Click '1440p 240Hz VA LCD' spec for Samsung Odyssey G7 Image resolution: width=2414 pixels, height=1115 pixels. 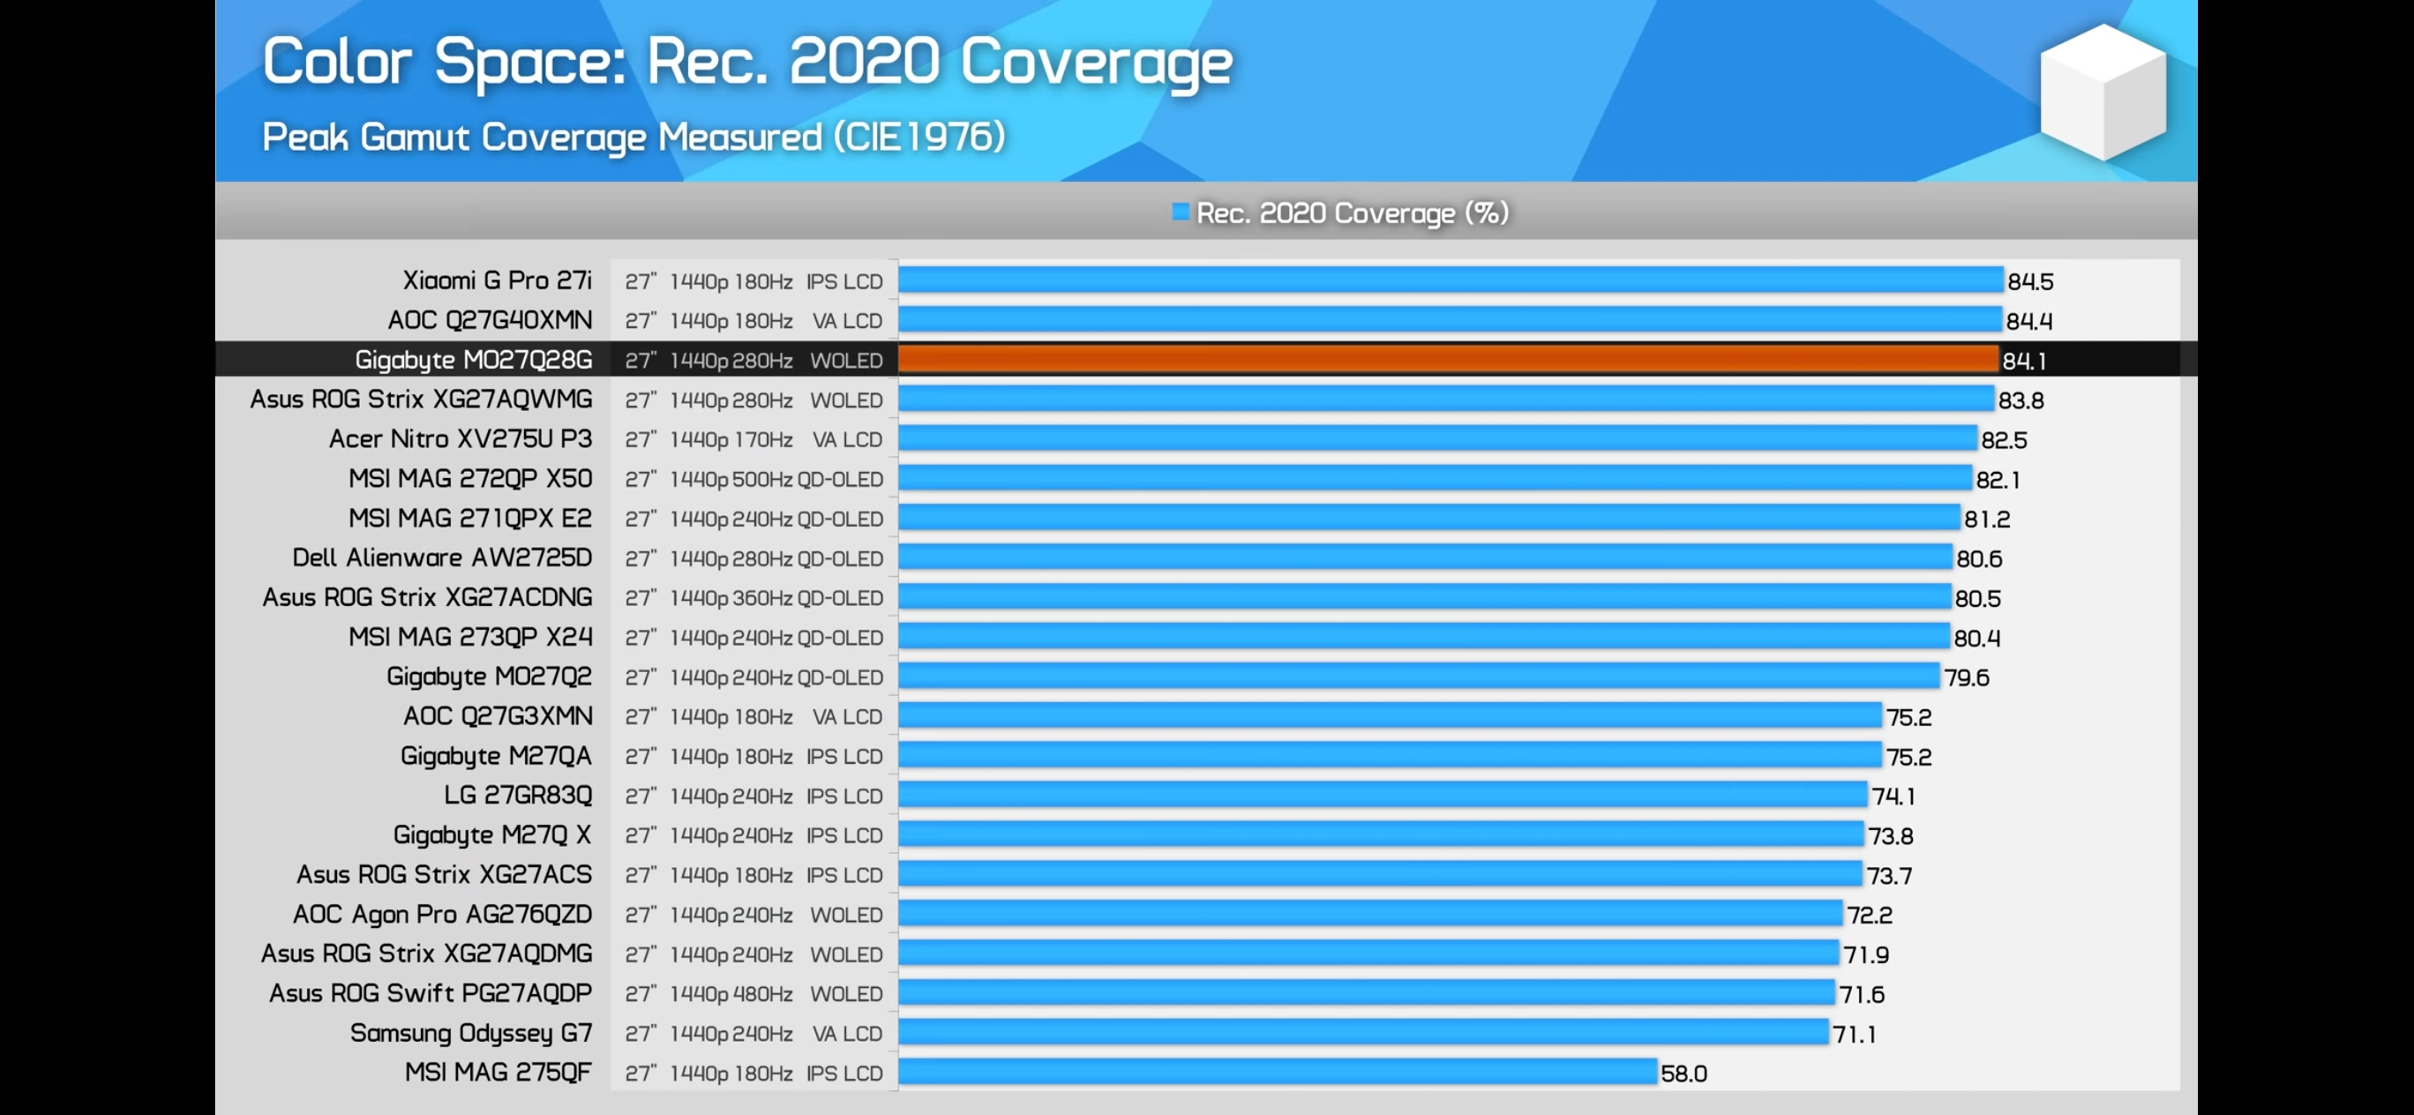coord(776,1034)
